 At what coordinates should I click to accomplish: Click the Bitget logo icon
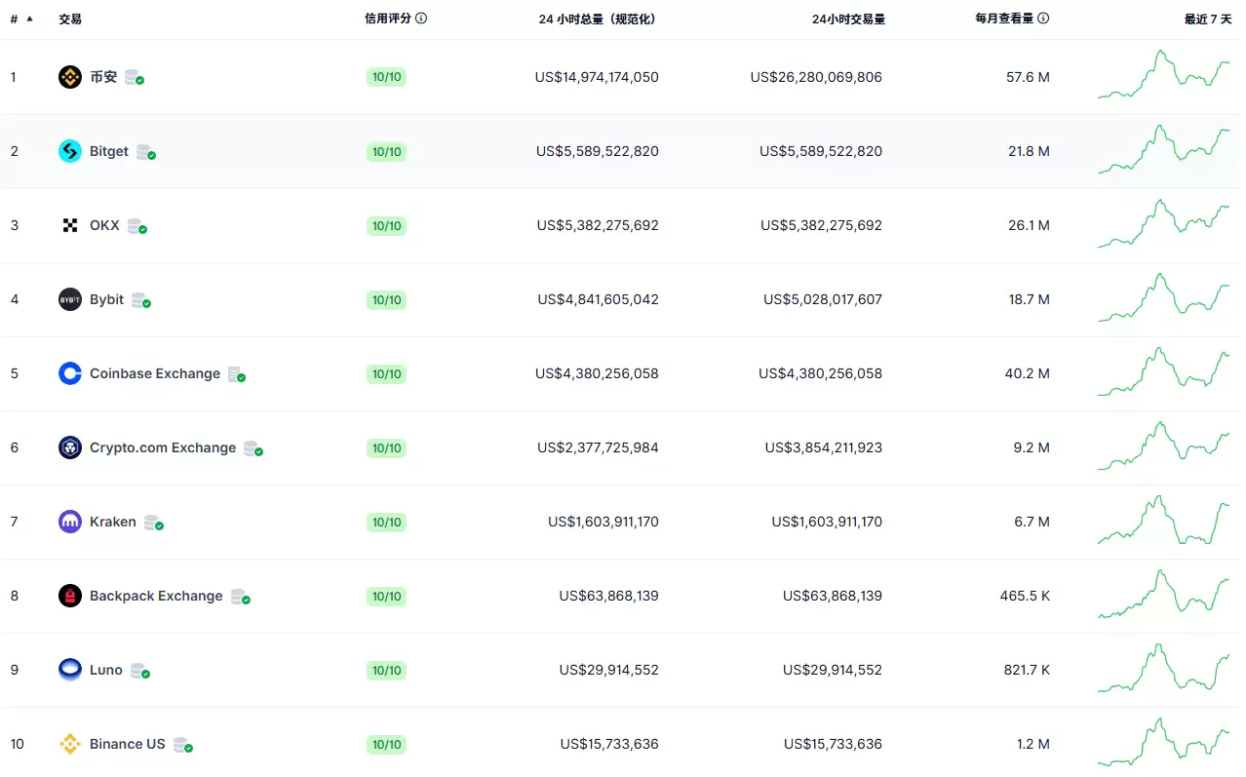coord(70,151)
